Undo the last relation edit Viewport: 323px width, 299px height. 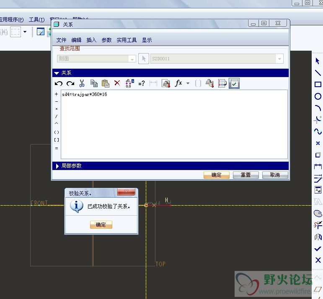(x=59, y=83)
